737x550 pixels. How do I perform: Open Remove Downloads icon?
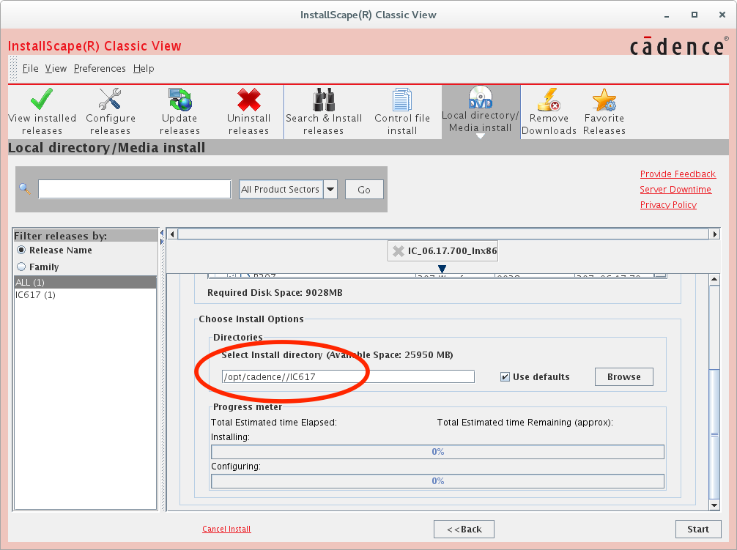[549, 99]
